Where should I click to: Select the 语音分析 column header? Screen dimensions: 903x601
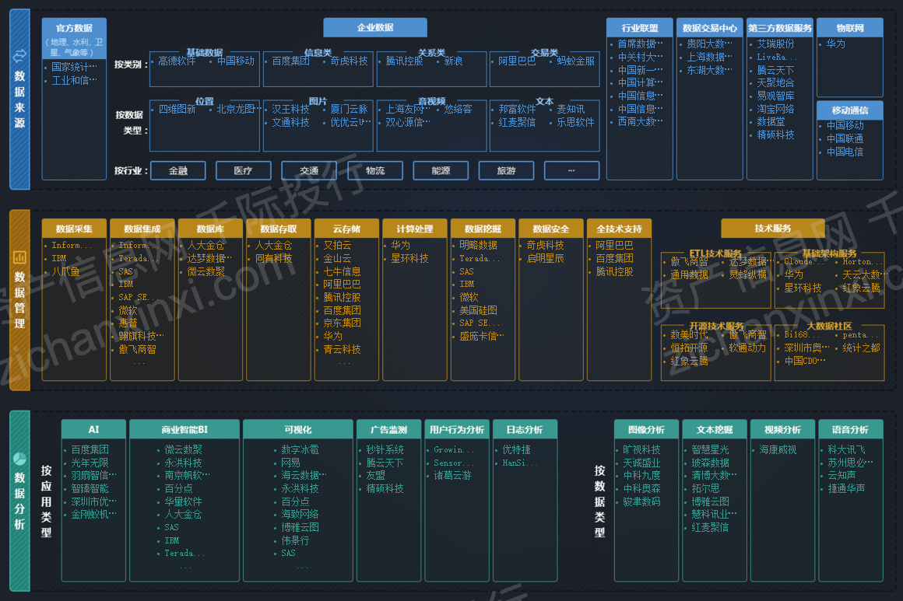(x=850, y=430)
